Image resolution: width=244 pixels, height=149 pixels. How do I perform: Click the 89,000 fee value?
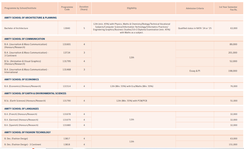[x=234, y=44]
